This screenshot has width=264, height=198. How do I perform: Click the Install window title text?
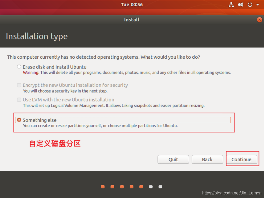pyautogui.click(x=132, y=20)
